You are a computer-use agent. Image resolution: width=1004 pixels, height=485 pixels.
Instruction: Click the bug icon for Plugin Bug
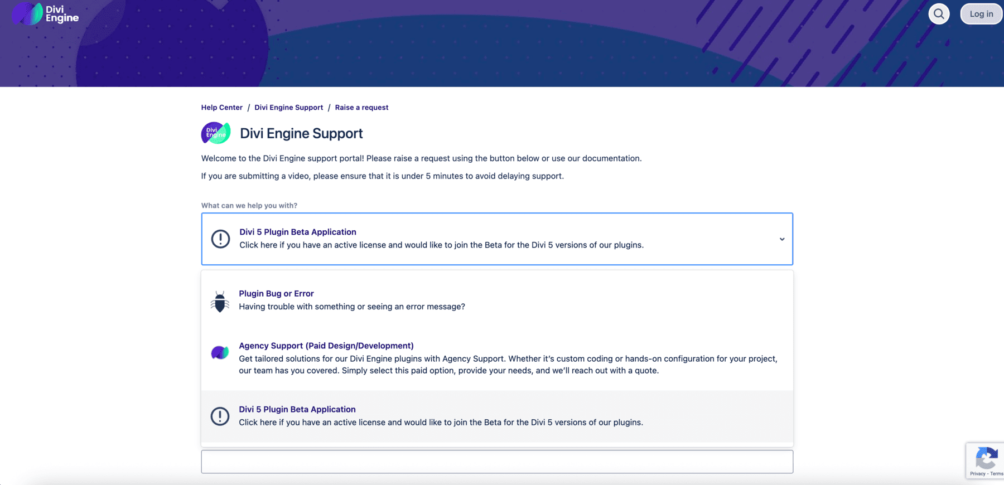(x=220, y=301)
